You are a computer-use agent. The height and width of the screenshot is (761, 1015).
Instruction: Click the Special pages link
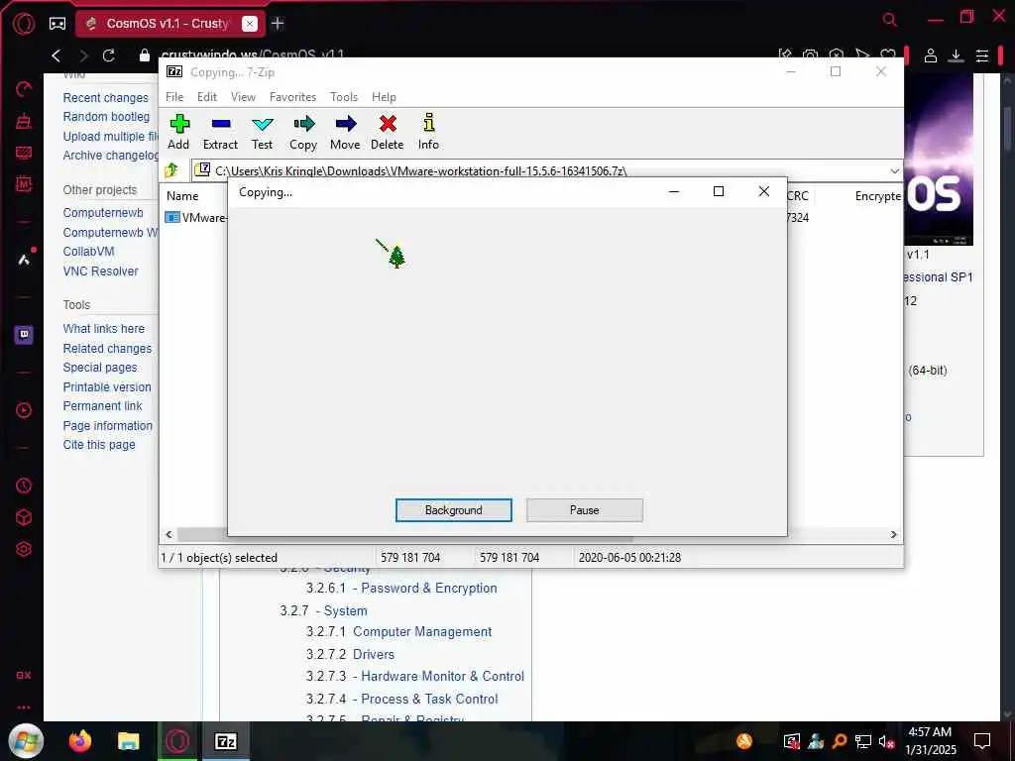tap(100, 367)
